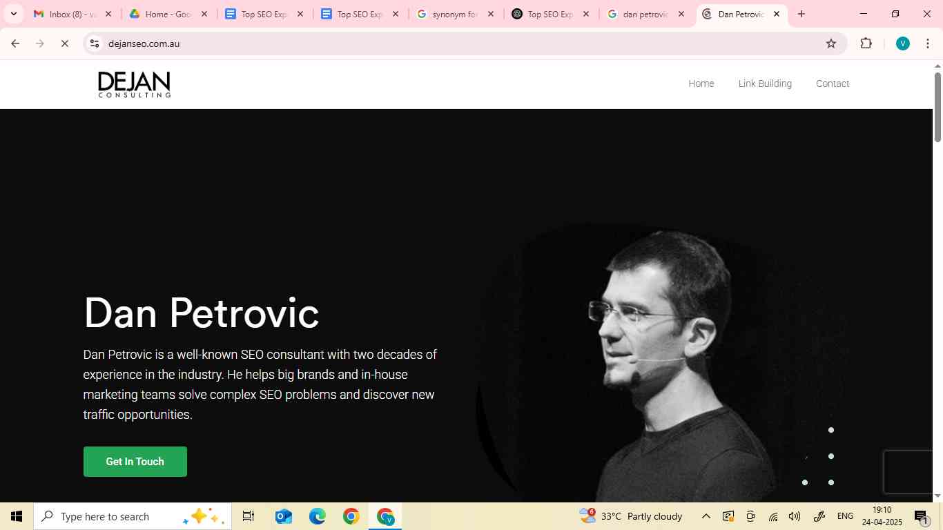
Task: Click the Get In Touch button
Action: coord(135,461)
